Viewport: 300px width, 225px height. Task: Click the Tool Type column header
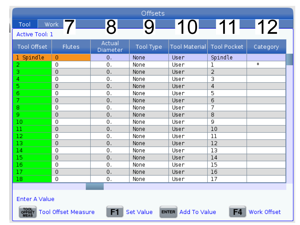pyautogui.click(x=149, y=47)
